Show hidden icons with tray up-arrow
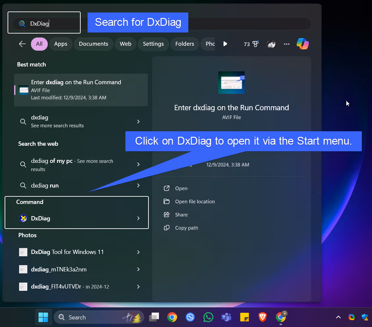 tap(338, 317)
